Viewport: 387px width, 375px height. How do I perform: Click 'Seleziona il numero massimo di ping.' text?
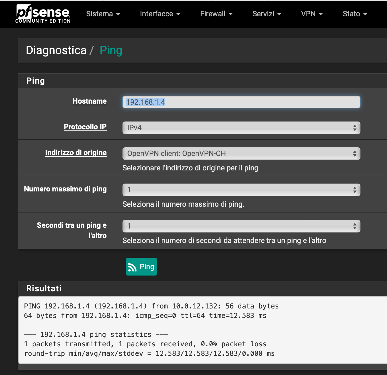click(x=183, y=204)
